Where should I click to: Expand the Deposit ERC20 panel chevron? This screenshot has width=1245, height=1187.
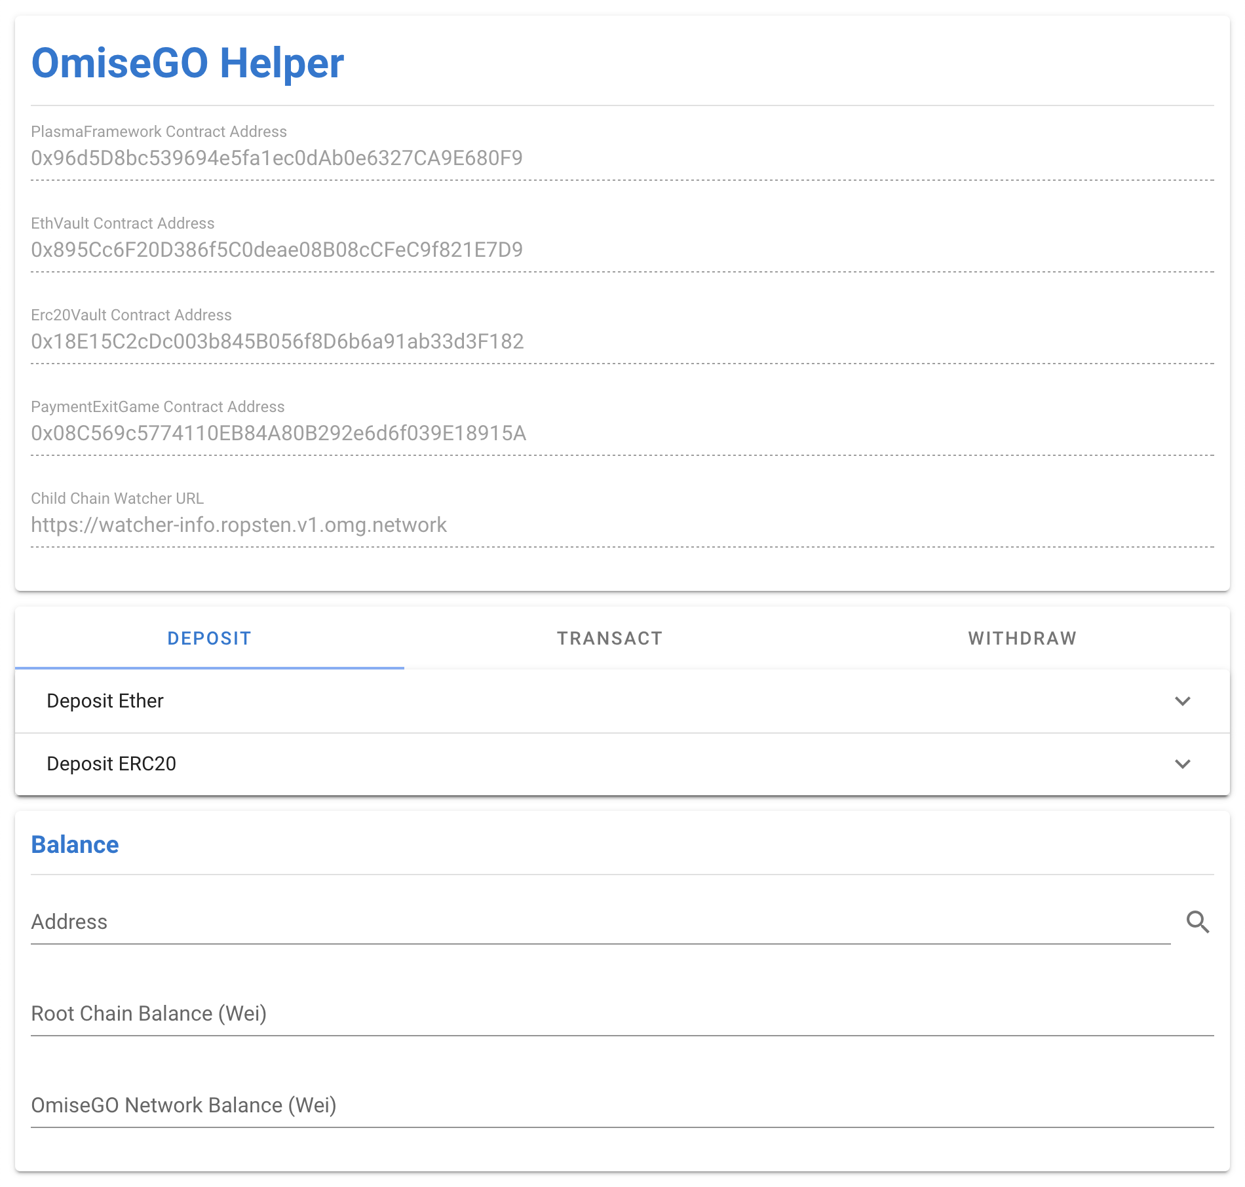[x=1183, y=764]
